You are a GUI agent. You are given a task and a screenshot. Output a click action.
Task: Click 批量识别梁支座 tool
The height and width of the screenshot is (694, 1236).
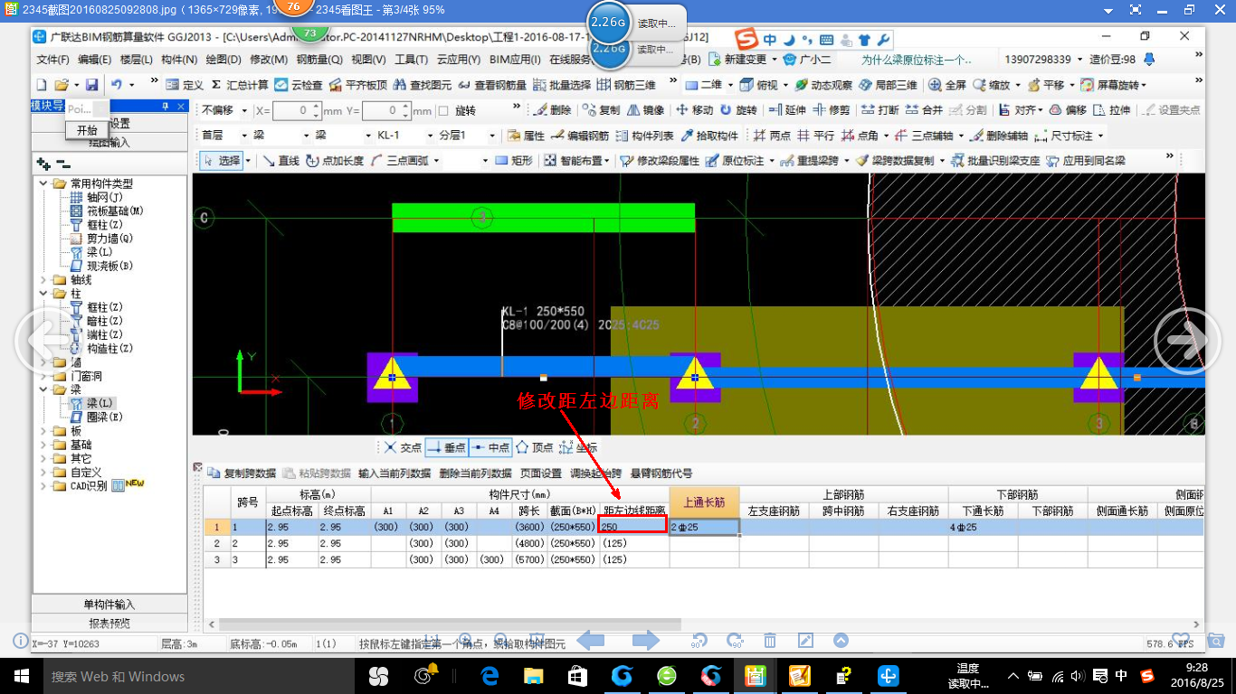coord(995,161)
